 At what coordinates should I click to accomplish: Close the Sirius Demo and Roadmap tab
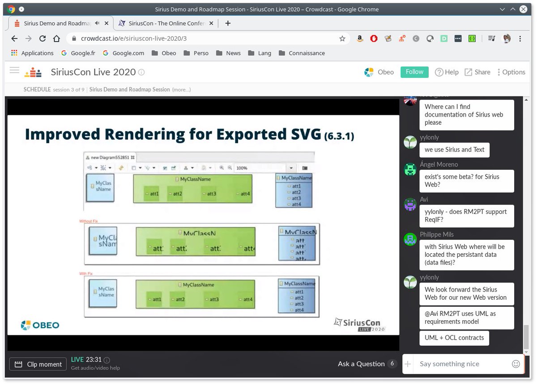point(107,23)
